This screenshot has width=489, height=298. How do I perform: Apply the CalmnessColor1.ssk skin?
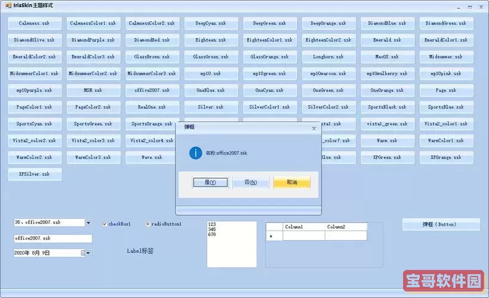coord(93,23)
